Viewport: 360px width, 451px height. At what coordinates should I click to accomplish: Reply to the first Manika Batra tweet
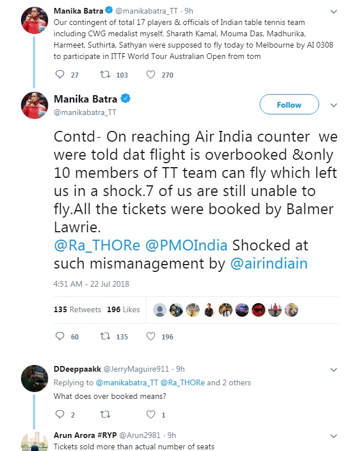click(x=61, y=74)
